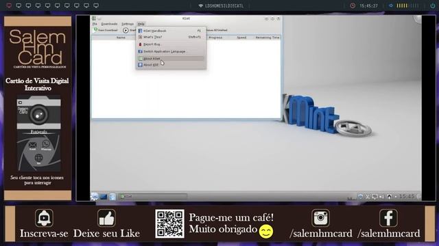Select Report Bug in the Help menu

pos(171,44)
